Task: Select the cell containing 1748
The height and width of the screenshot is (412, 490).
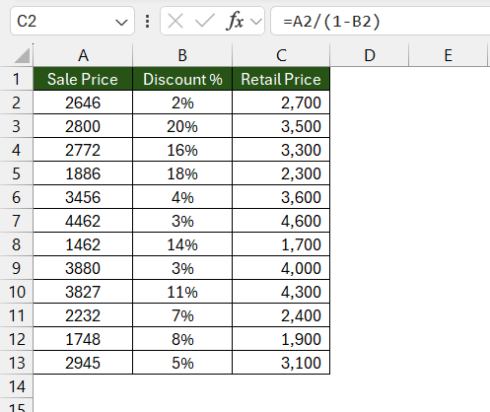Action: tap(83, 339)
